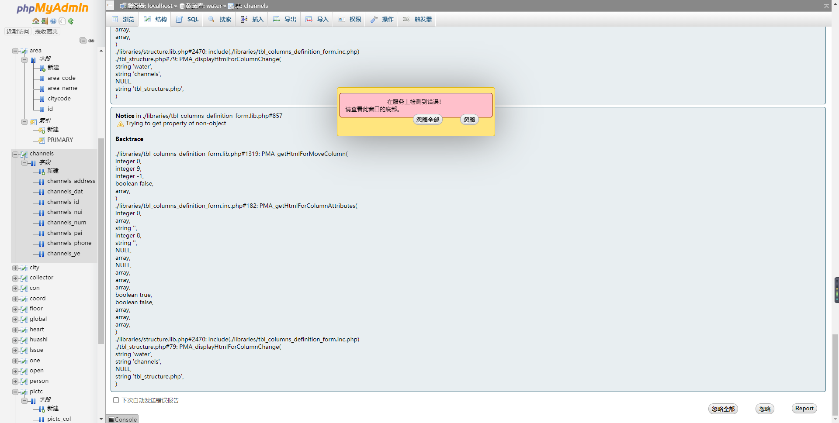This screenshot has height=423, width=839.
Task: Collapse all navigation tree nodes
Action: [x=83, y=41]
